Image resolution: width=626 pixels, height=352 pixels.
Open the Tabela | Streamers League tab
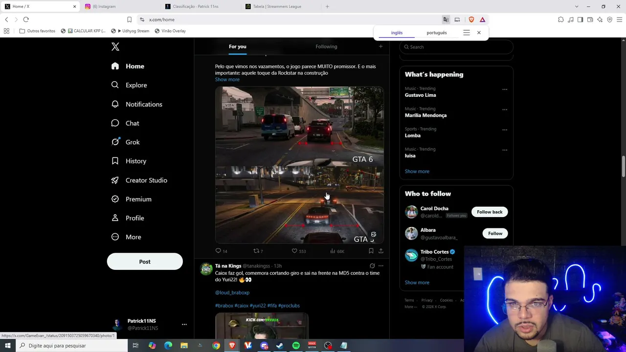tap(281, 6)
